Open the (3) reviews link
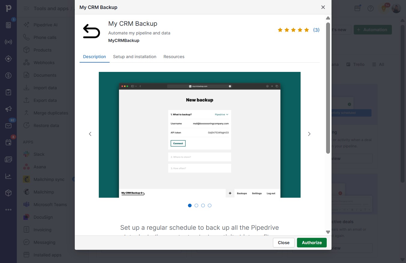This screenshot has width=406, height=263. tap(316, 30)
